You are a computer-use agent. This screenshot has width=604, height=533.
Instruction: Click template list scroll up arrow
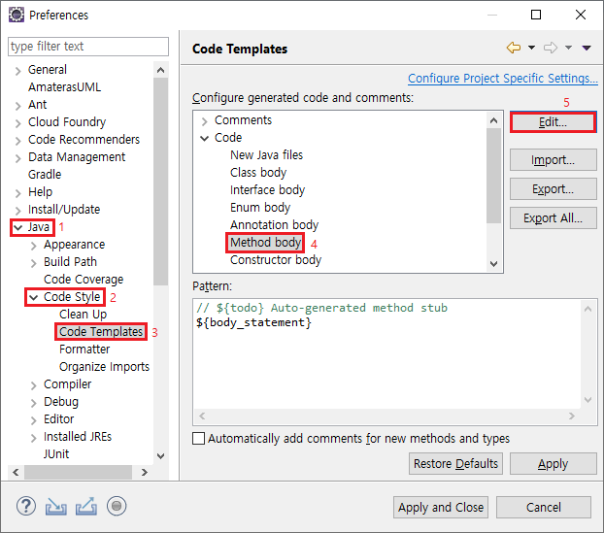(493, 120)
